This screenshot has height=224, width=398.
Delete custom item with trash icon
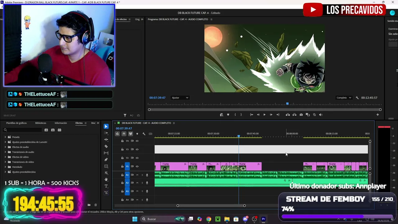pos(95,205)
